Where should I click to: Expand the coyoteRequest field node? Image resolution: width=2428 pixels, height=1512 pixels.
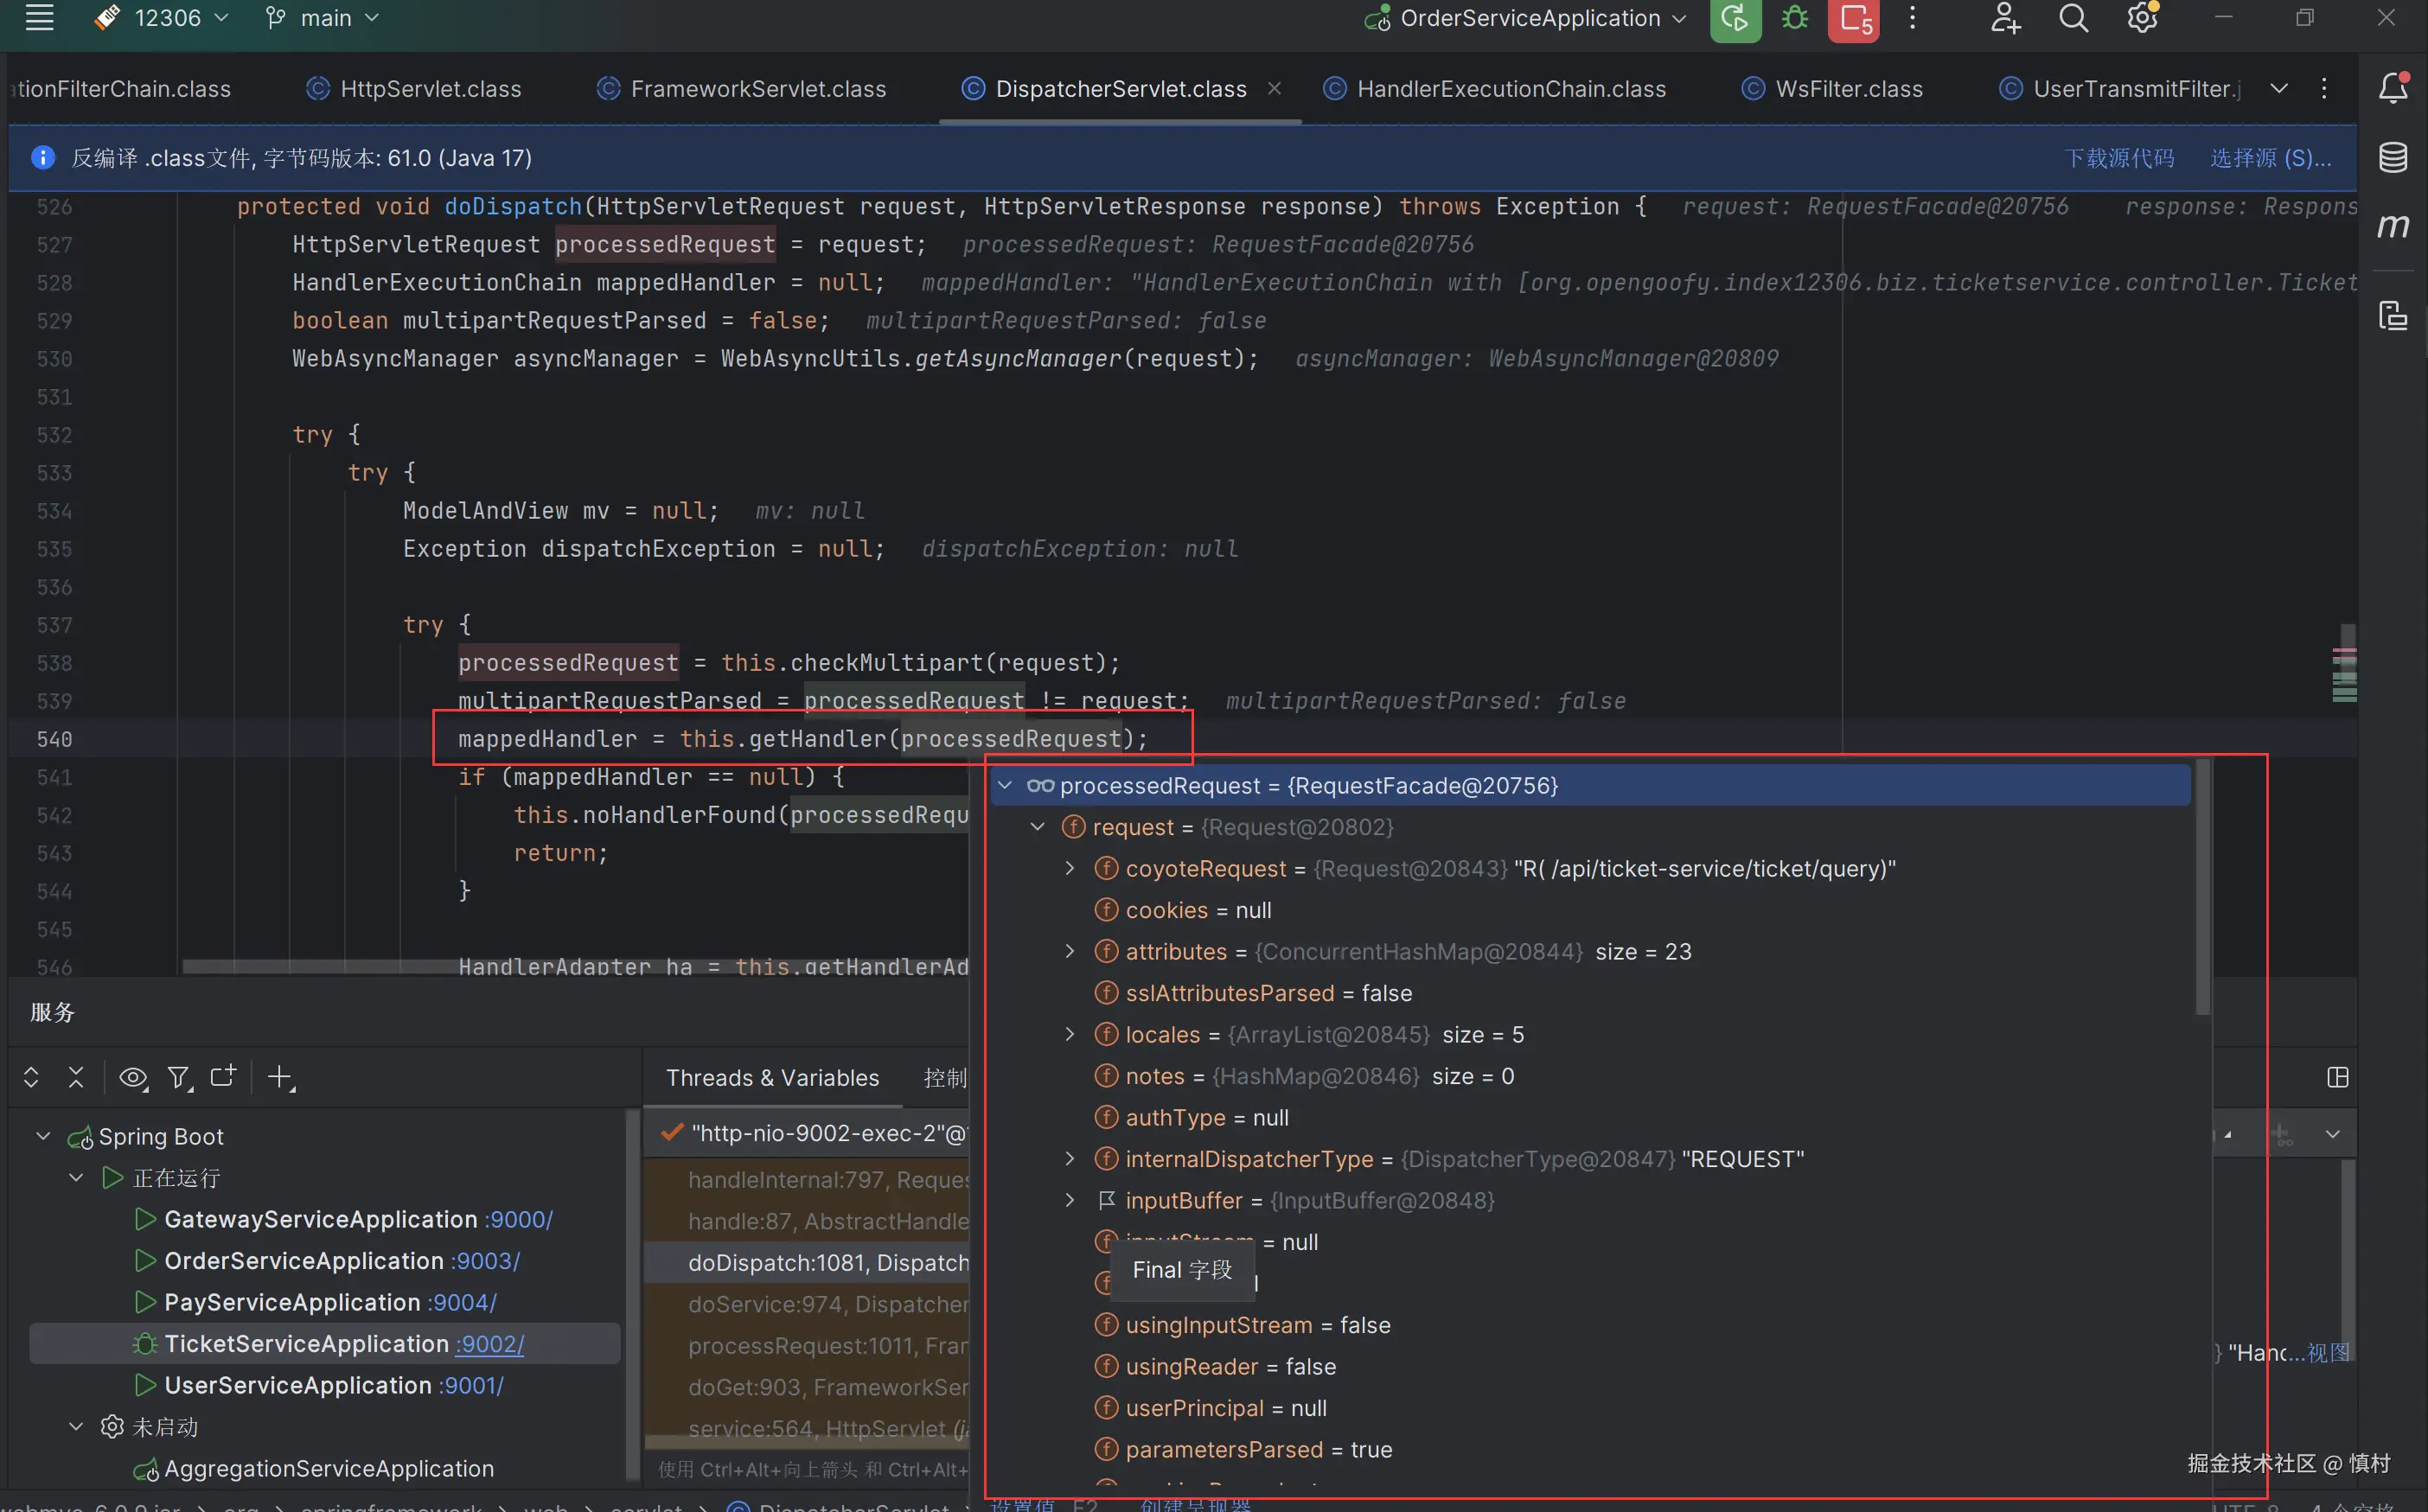(x=1069, y=868)
